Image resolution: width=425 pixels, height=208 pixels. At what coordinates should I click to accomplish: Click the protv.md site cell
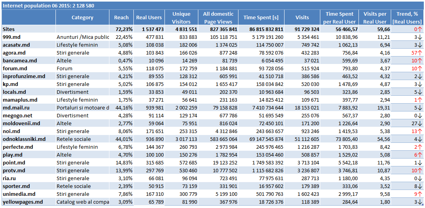[x=28, y=170]
